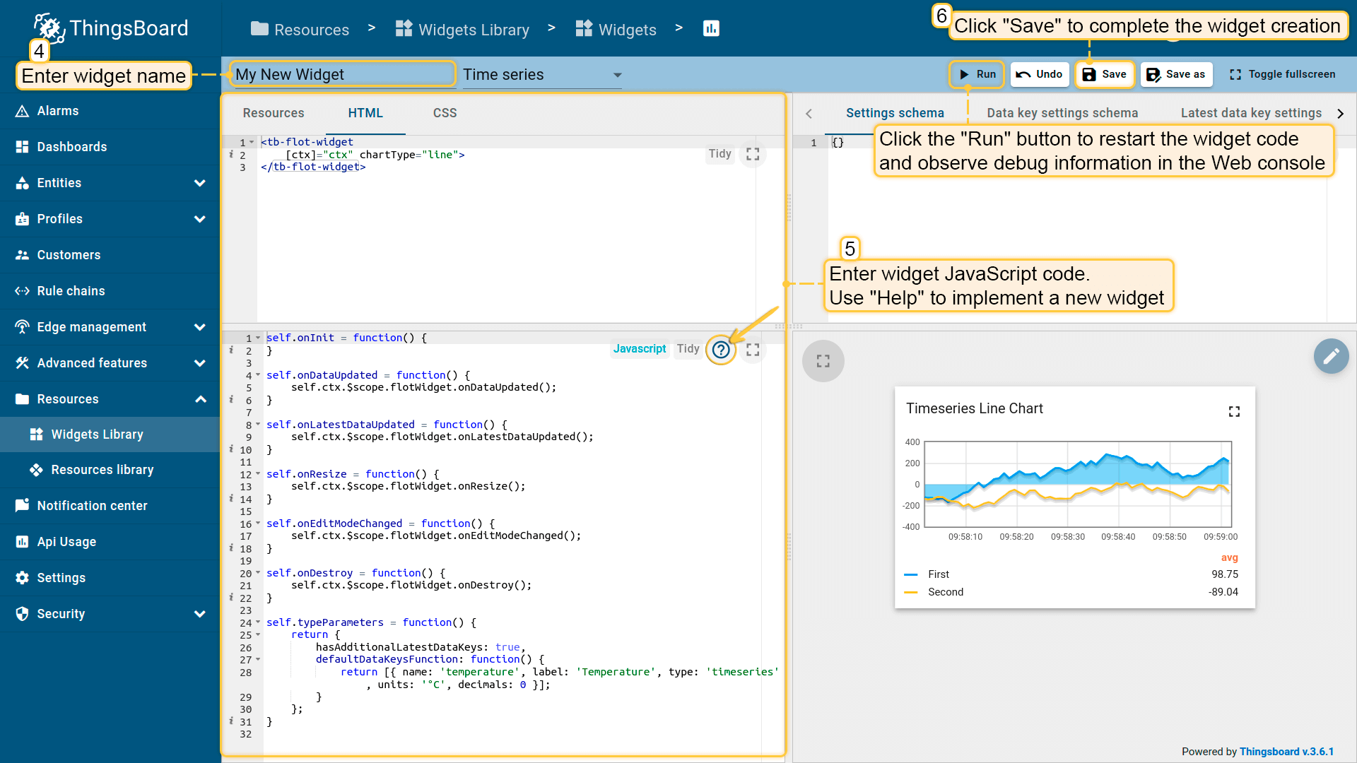This screenshot has height=763, width=1357.
Task: Expand the HTML editor to fullscreen
Action: point(753,154)
